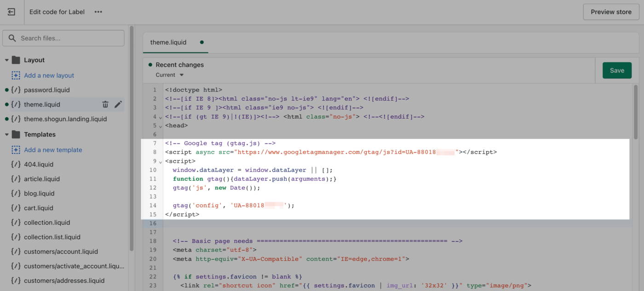The image size is (644, 291).
Task: Open collection.list.liquid template file
Action: coord(52,237)
